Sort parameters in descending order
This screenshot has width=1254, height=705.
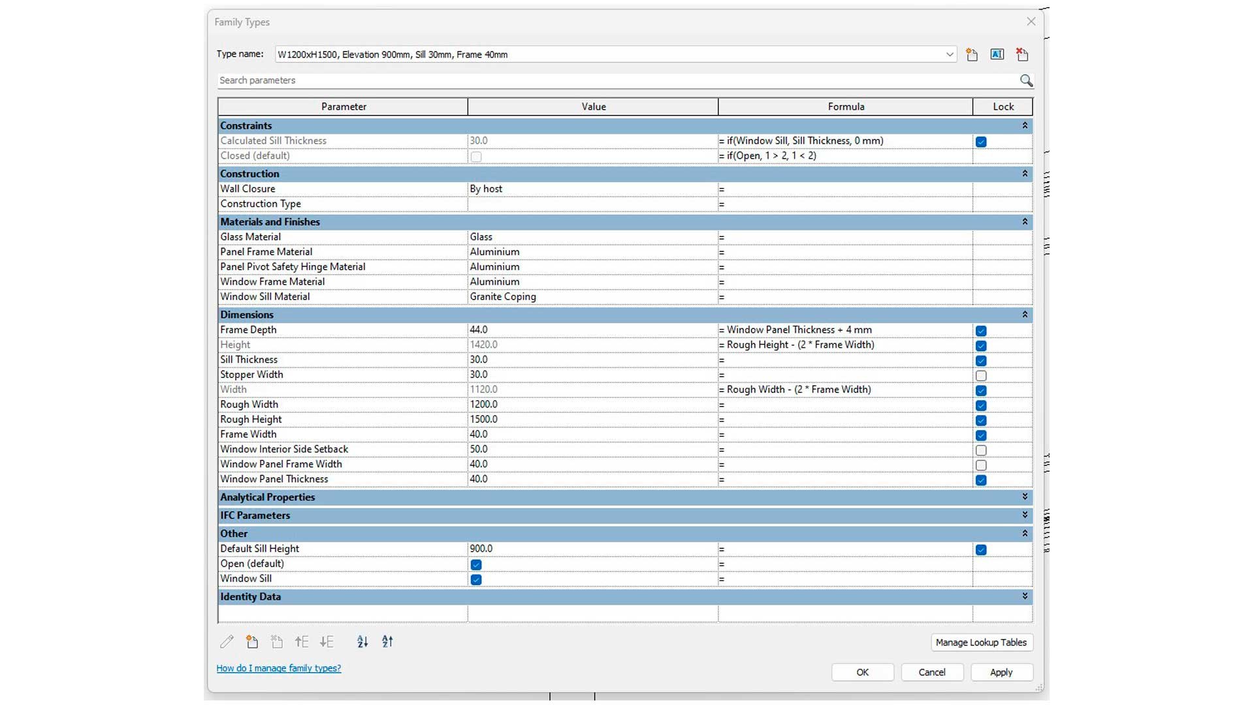(x=387, y=642)
